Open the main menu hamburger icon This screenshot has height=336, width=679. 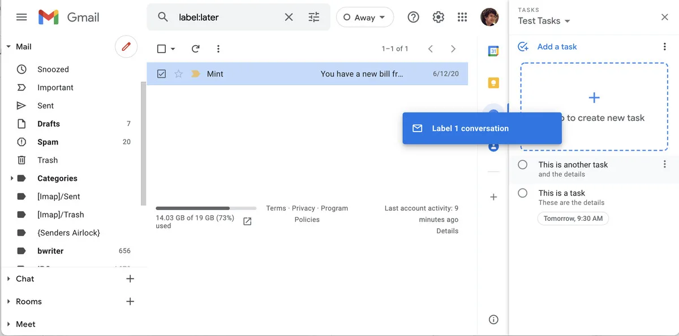22,17
